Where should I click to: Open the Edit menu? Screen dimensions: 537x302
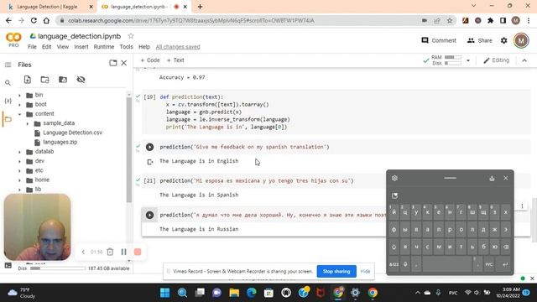pyautogui.click(x=47, y=47)
